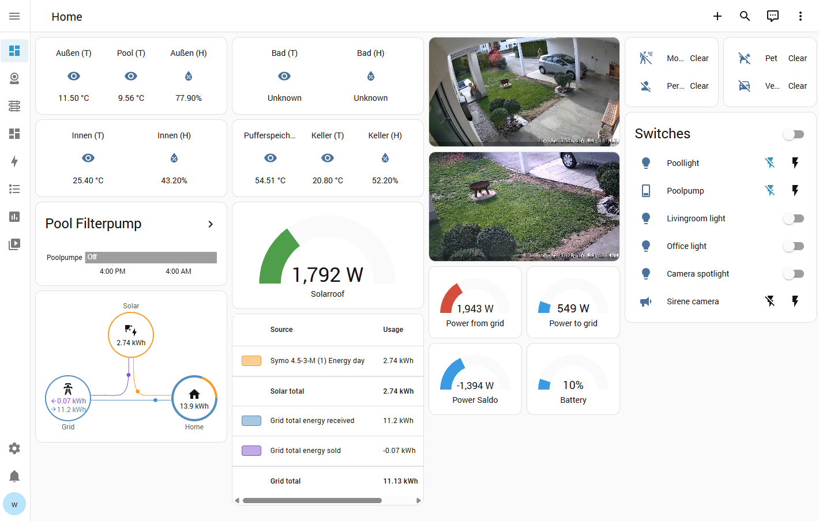Open Settings gear in sidebar
This screenshot has height=521, width=819.
tap(14, 448)
